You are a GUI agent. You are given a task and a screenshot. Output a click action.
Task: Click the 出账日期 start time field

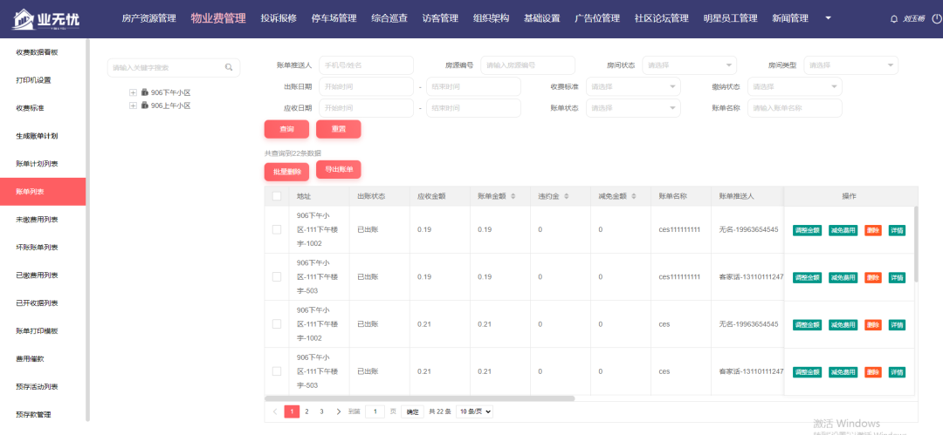366,86
